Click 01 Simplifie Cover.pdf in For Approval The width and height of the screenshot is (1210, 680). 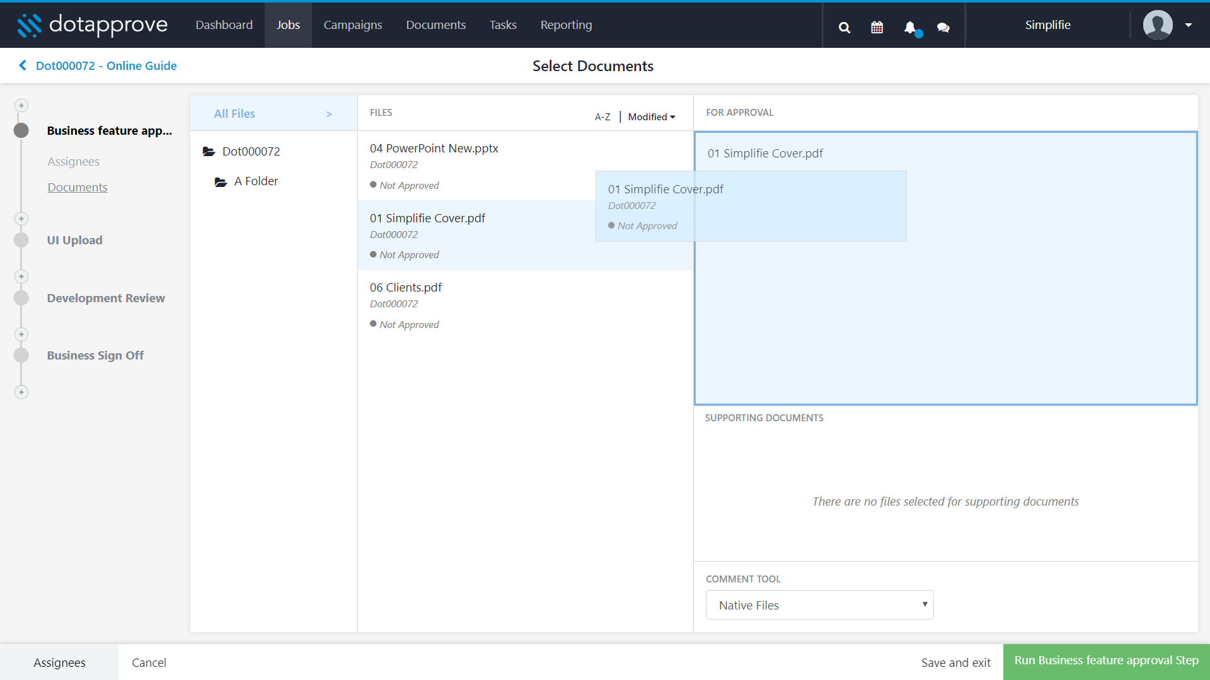(765, 154)
